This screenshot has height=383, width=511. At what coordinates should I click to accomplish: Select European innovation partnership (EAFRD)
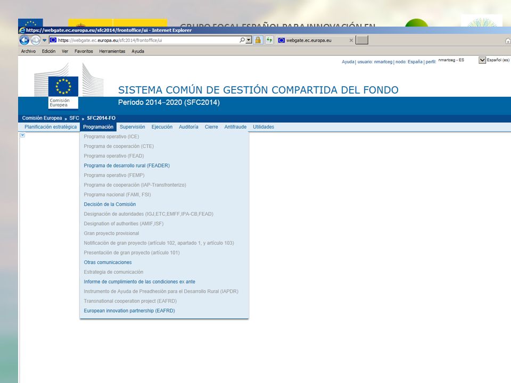[x=129, y=311]
